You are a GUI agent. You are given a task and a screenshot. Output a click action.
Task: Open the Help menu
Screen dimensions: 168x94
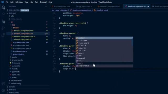(50, 2)
